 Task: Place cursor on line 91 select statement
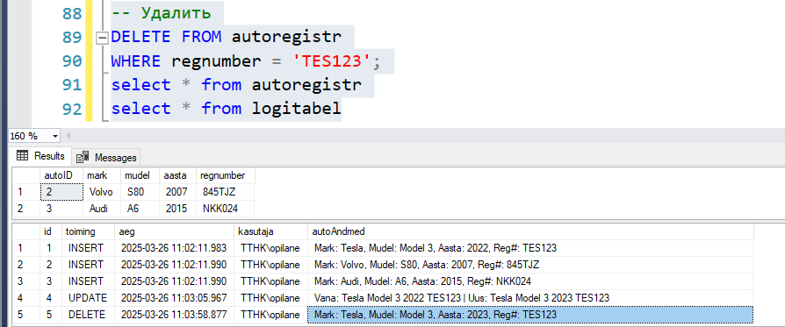click(235, 84)
